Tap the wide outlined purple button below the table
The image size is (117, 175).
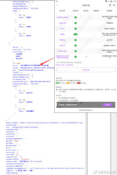coord(86,70)
